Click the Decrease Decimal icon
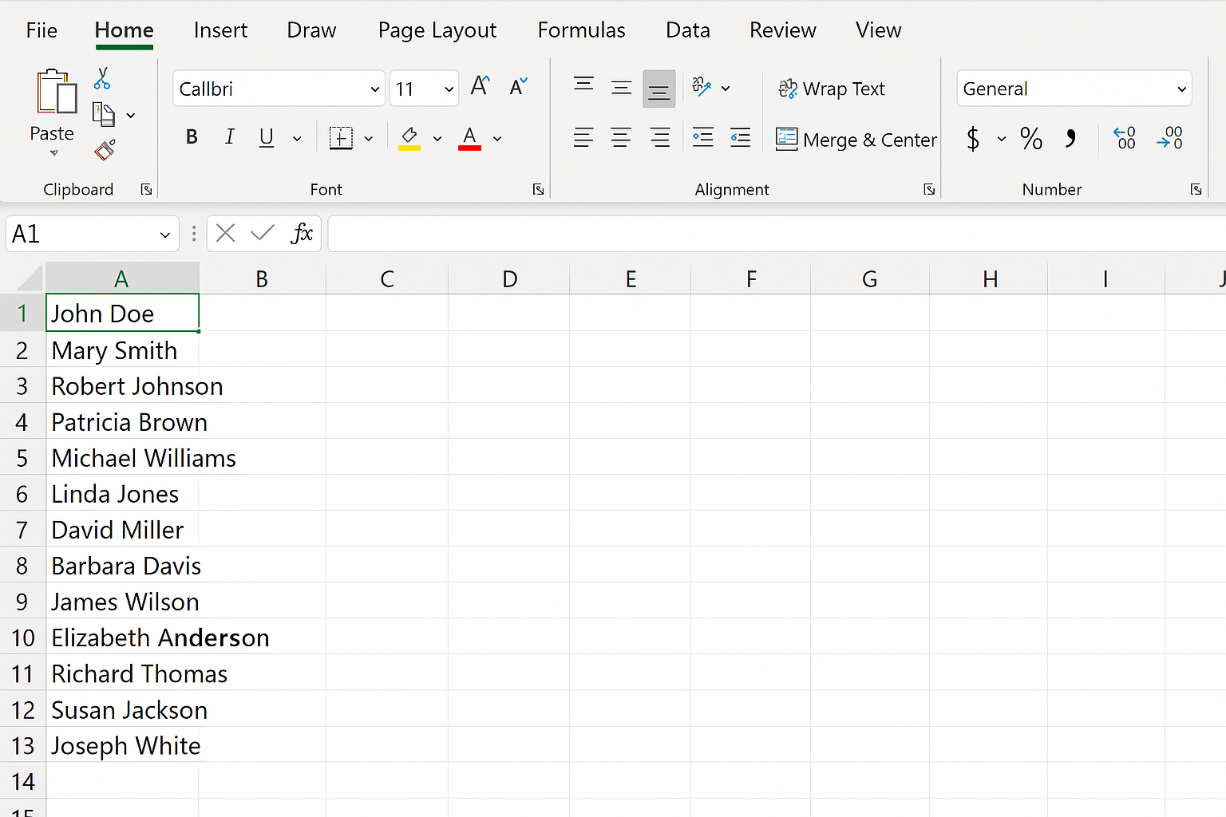Viewport: 1226px width, 817px height. click(1170, 138)
